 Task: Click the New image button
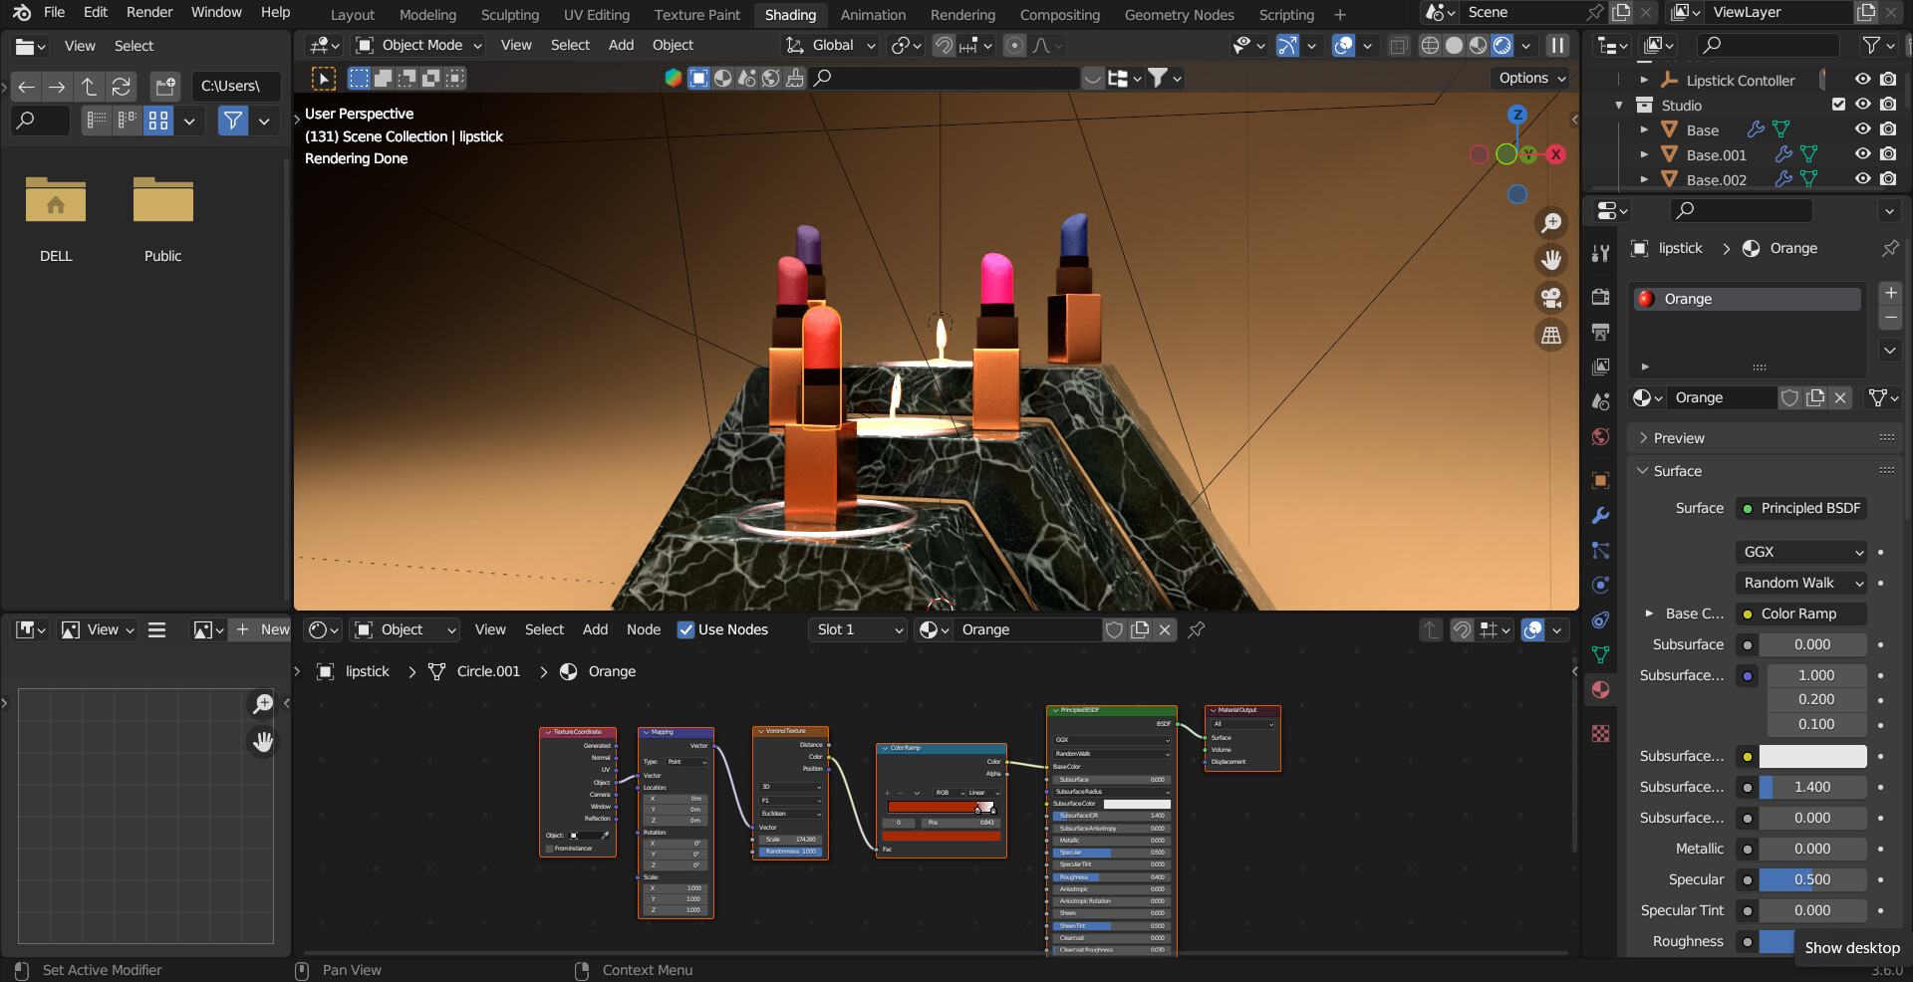[x=263, y=629]
